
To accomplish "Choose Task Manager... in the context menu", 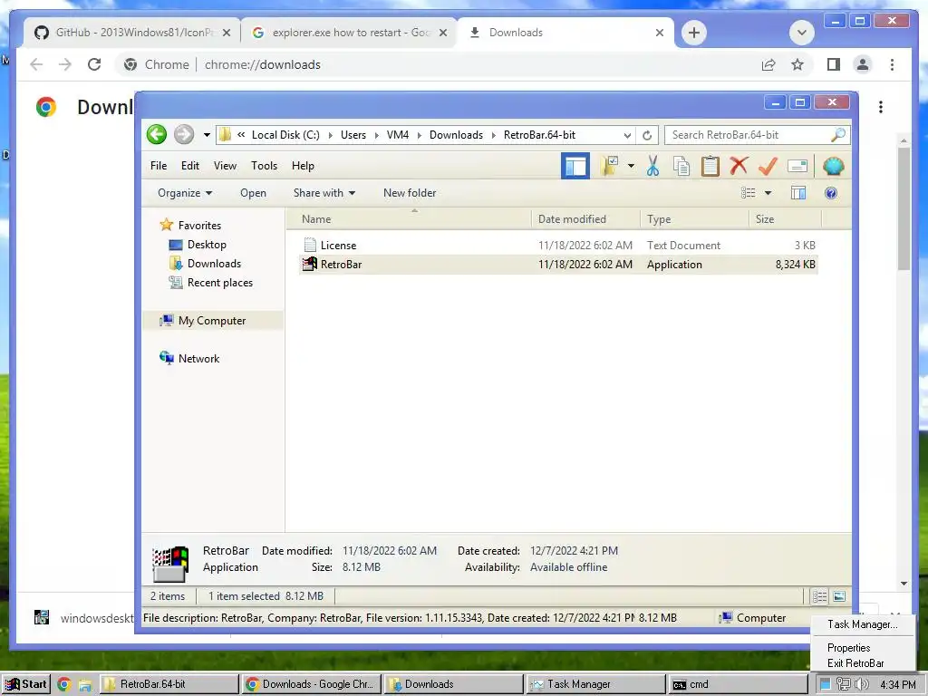I will (x=863, y=624).
